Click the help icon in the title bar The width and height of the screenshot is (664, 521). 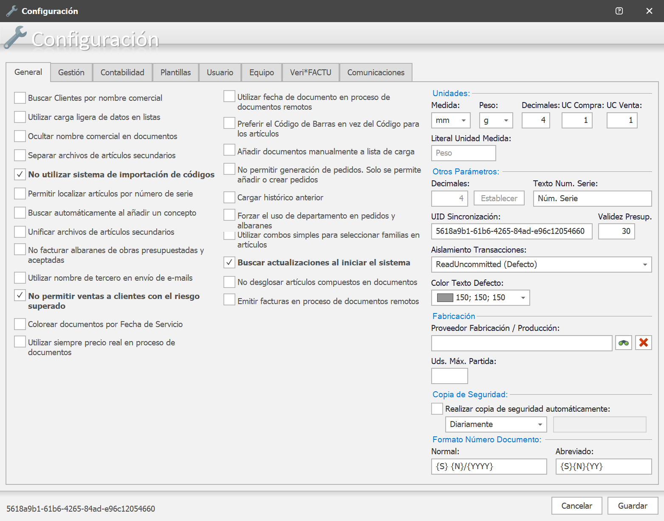pos(619,11)
